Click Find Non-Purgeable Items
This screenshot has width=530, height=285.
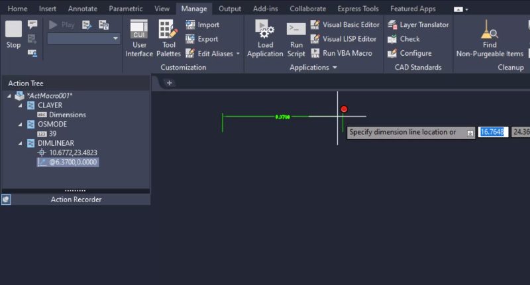(490, 38)
